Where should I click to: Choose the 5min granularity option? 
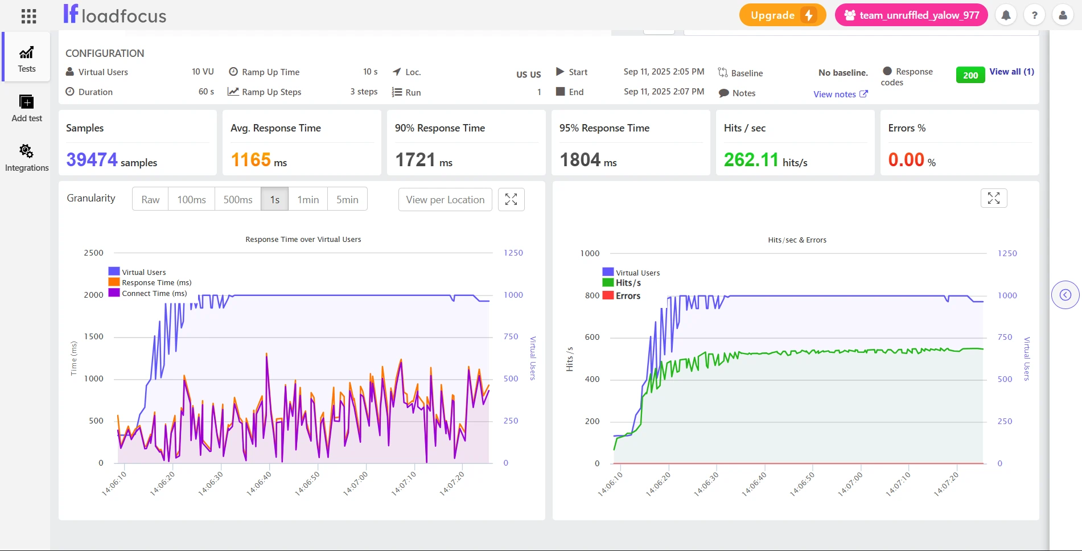coord(347,200)
